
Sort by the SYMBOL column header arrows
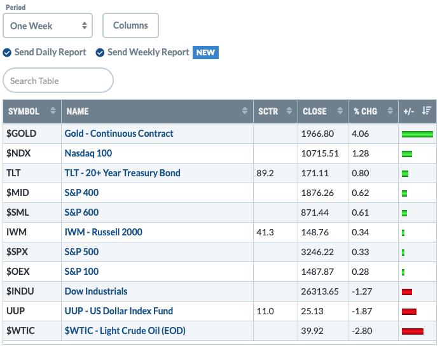click(x=53, y=111)
